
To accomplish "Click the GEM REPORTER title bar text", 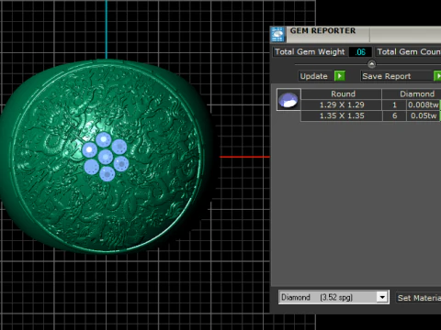I will click(322, 31).
